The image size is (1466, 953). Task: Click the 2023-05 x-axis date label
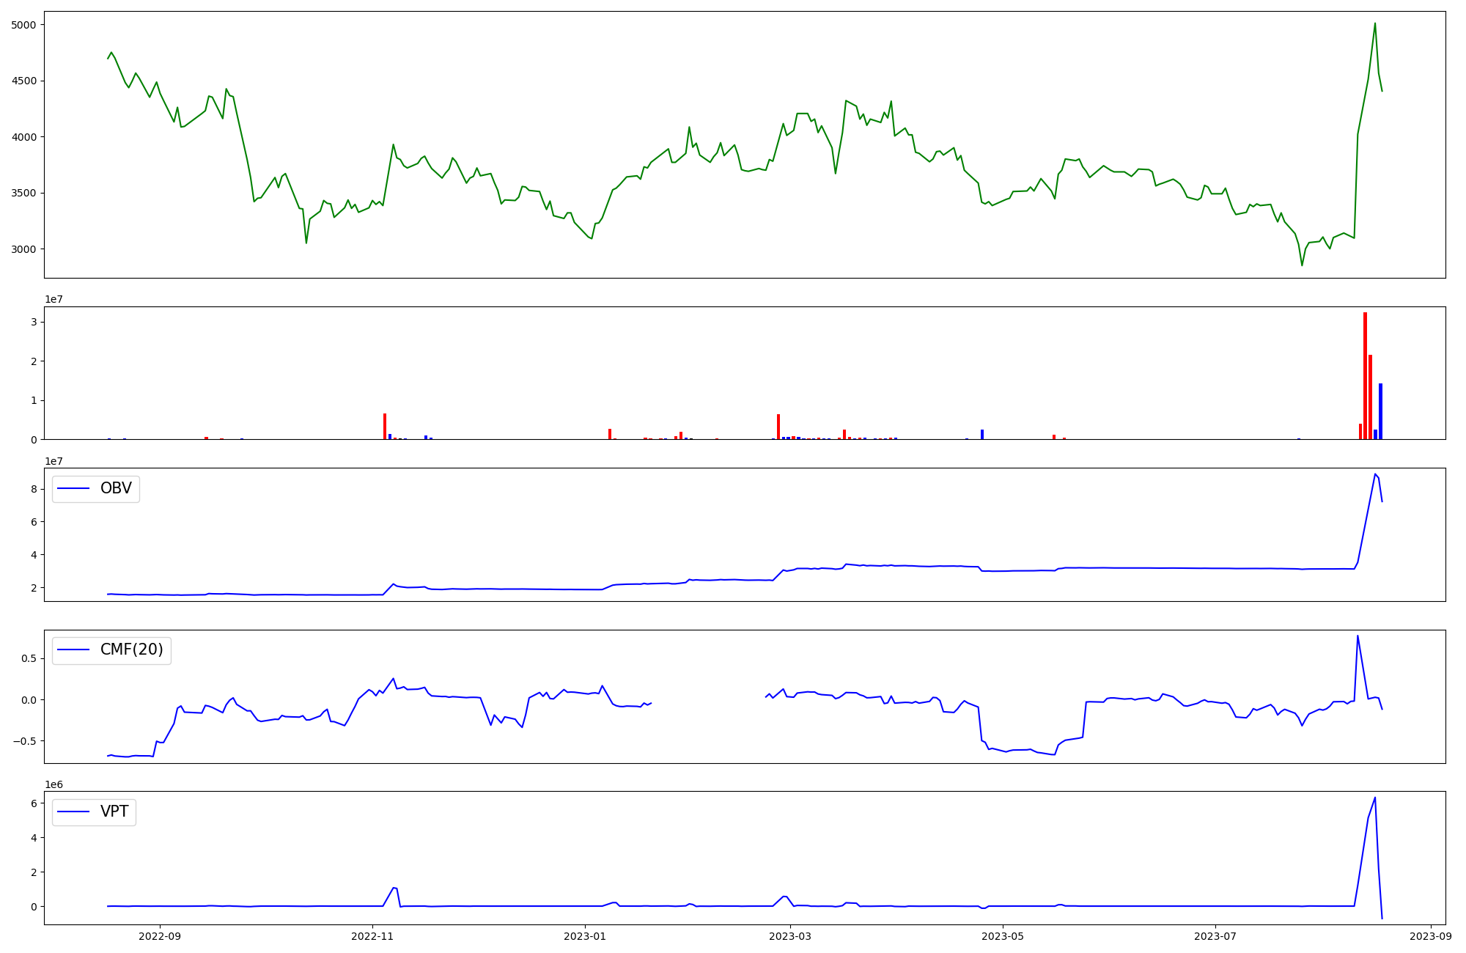tap(1003, 935)
